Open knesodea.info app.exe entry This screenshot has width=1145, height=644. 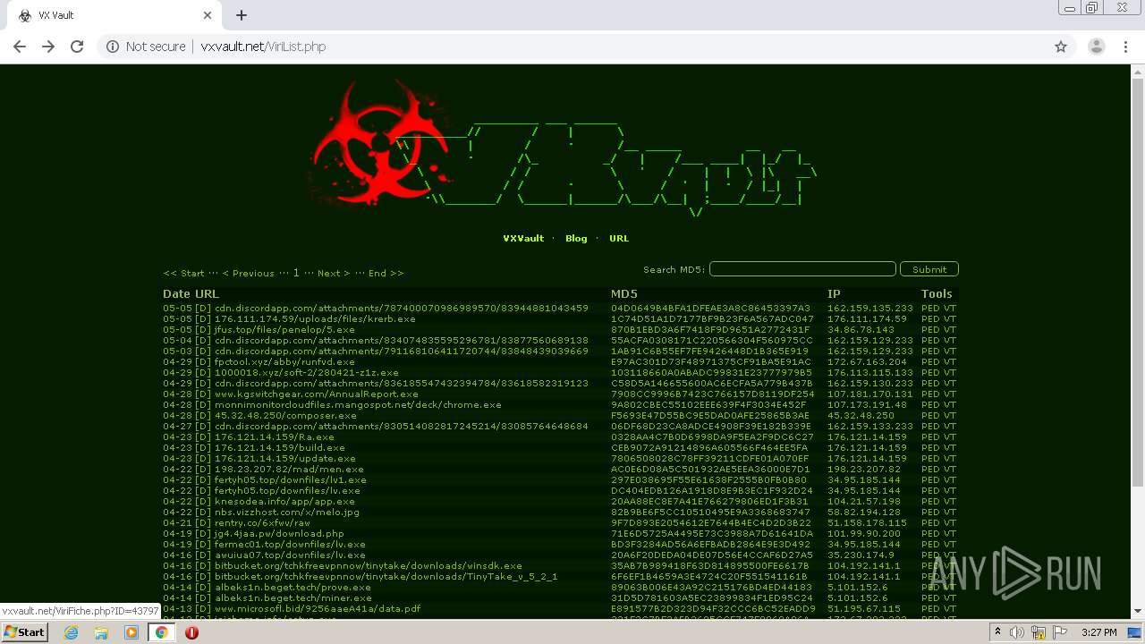click(x=284, y=502)
